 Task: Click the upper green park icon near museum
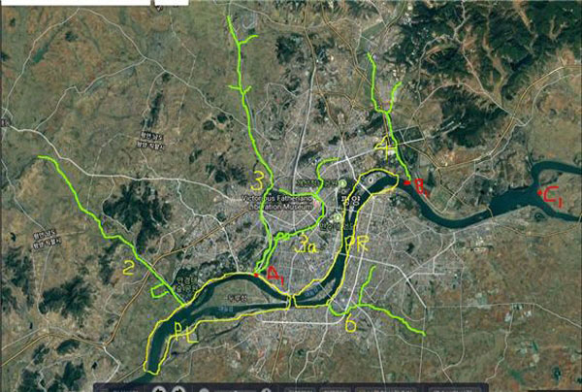tap(342, 183)
